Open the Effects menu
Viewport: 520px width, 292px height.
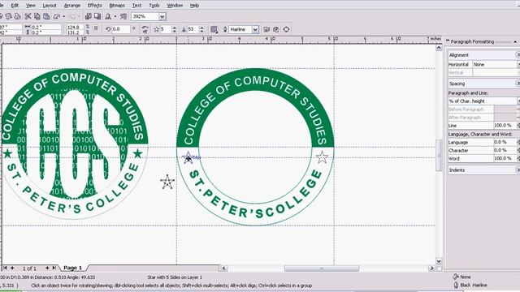coord(94,6)
